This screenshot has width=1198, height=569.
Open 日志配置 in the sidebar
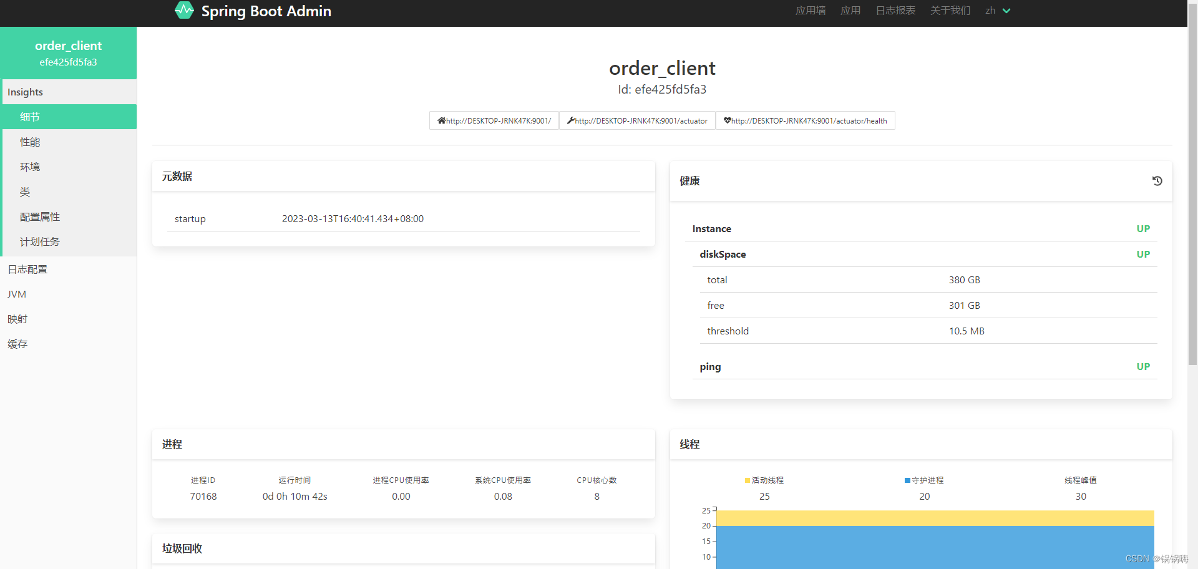[69, 269]
